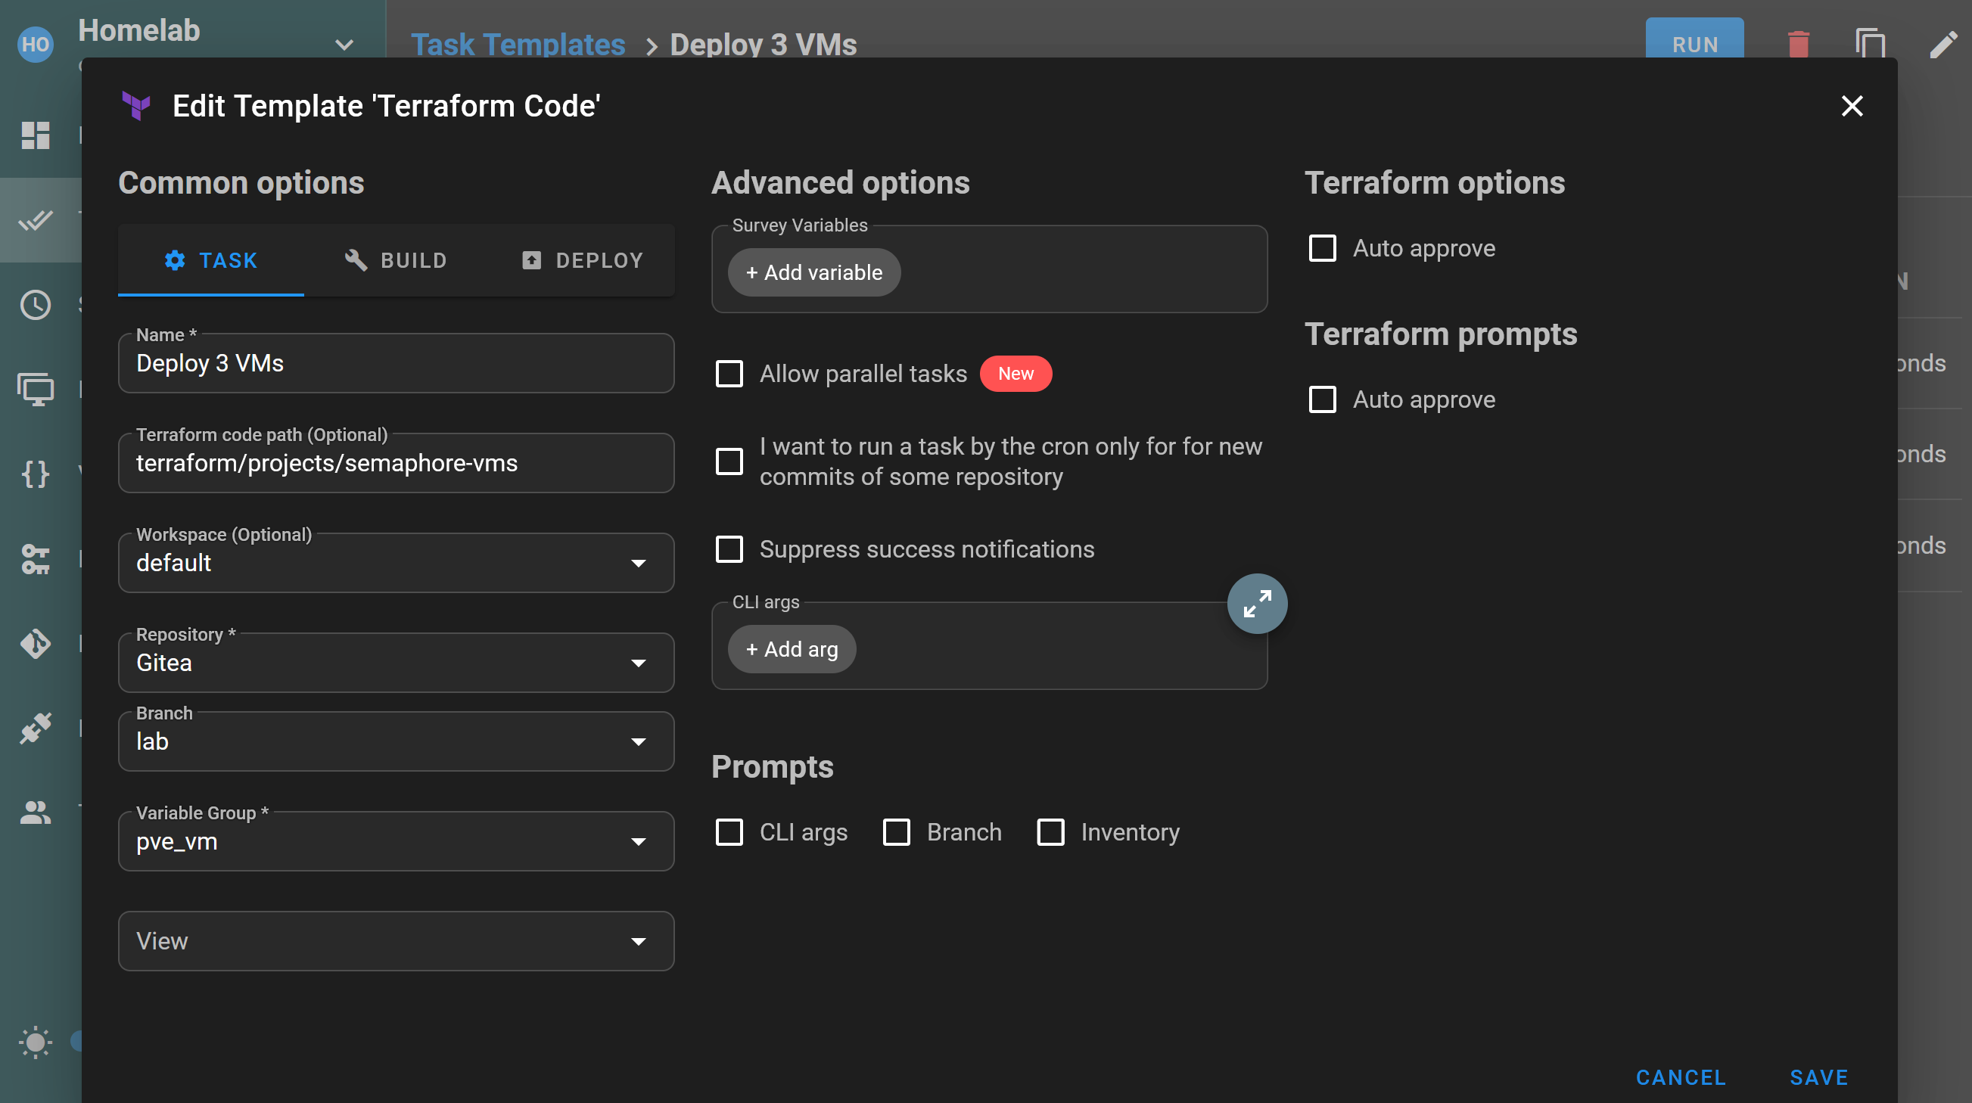Open the Dashboard from the sidebar
Image resolution: width=1972 pixels, height=1103 pixels.
(x=36, y=135)
